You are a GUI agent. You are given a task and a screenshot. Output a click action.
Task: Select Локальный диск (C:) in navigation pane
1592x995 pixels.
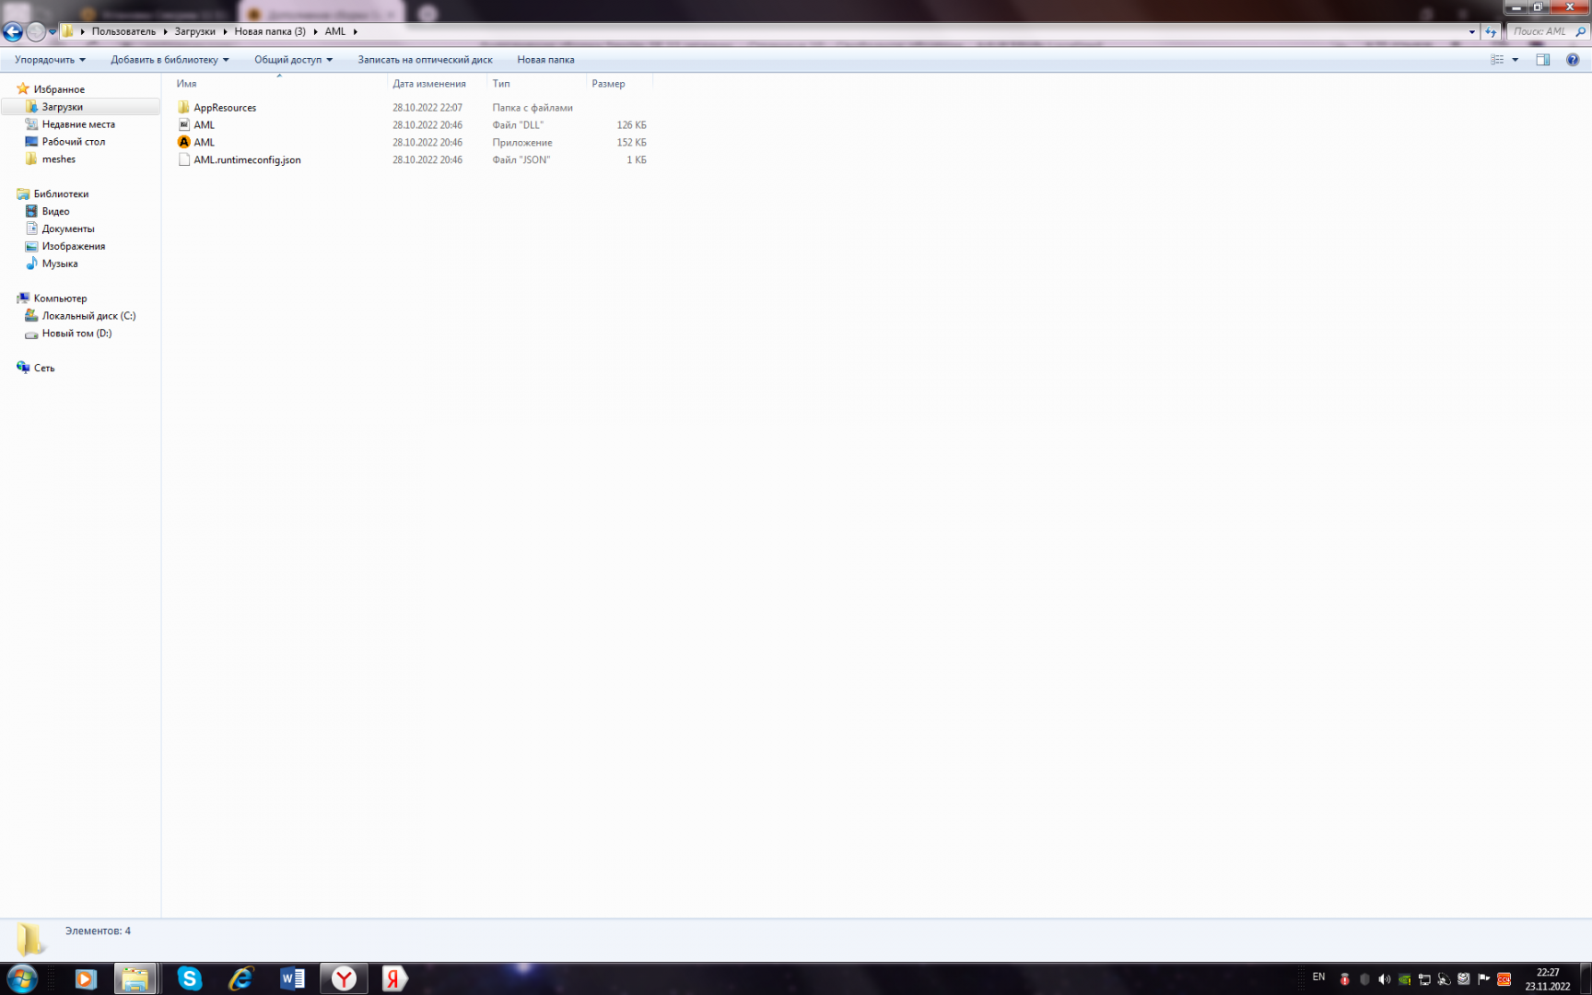point(88,316)
